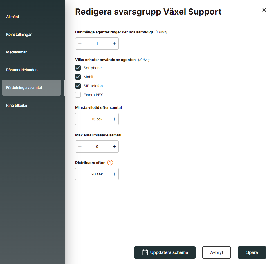This screenshot has width=269, height=264.
Task: Click the missed calls value field showing 0
Action: 97,146
